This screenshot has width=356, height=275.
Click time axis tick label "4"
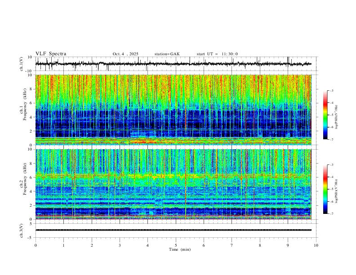(147, 245)
